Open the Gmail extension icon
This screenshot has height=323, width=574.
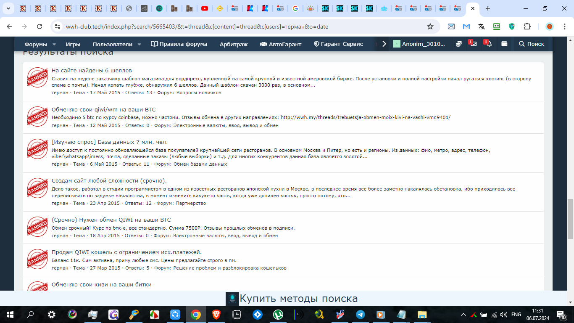(x=466, y=26)
